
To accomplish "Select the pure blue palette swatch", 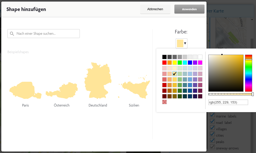I will coord(190,63).
